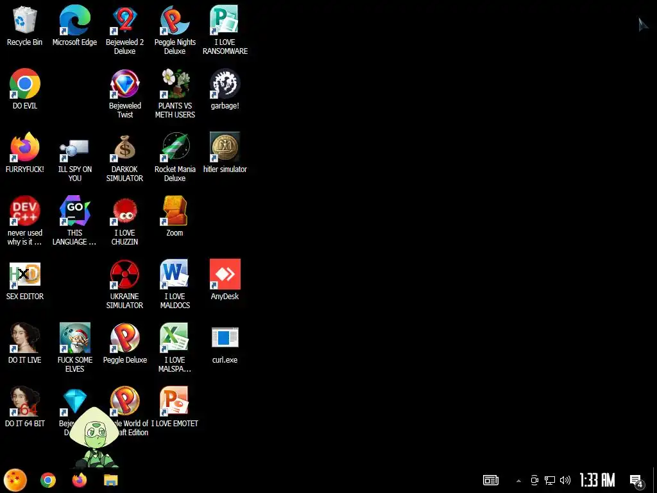Select the Peggle World of Warcraft Edition shortcut
The image size is (657, 493).
(125, 402)
